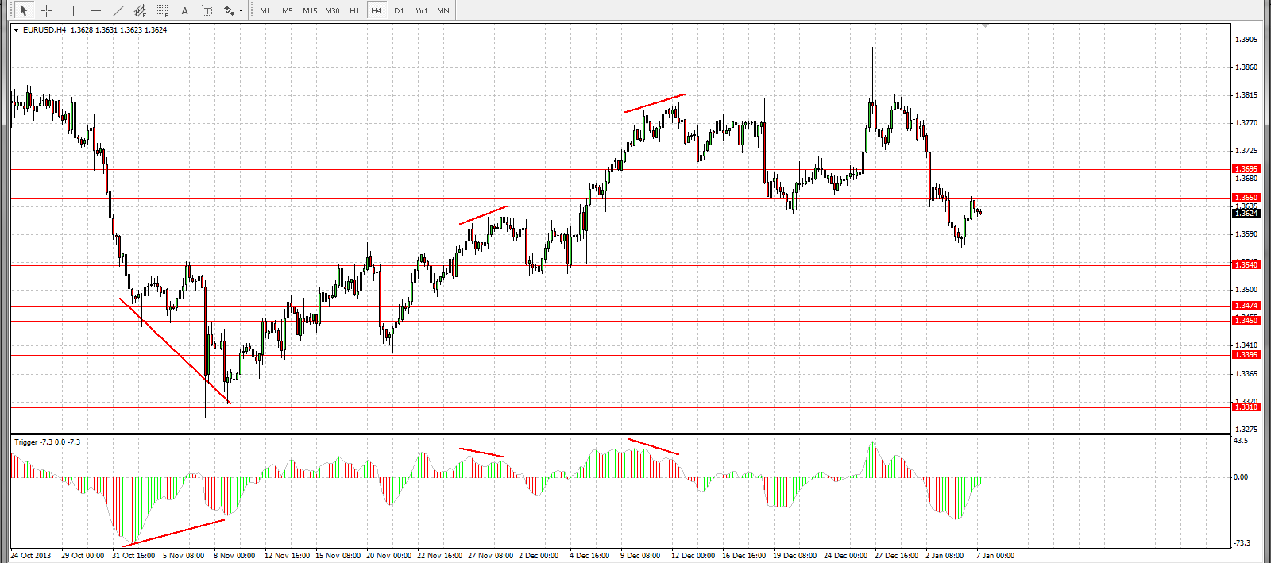Click the red 1.3310 price level label
Viewport: 1271px width, 563px height.
[x=1246, y=407]
